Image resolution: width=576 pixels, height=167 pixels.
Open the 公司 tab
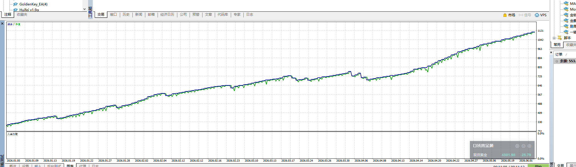coord(183,15)
